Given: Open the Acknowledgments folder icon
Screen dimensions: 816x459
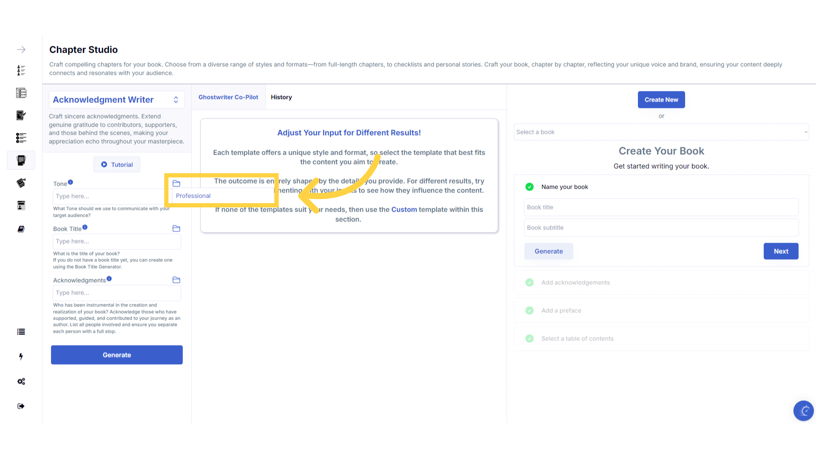Looking at the screenshot, I should pyautogui.click(x=176, y=280).
